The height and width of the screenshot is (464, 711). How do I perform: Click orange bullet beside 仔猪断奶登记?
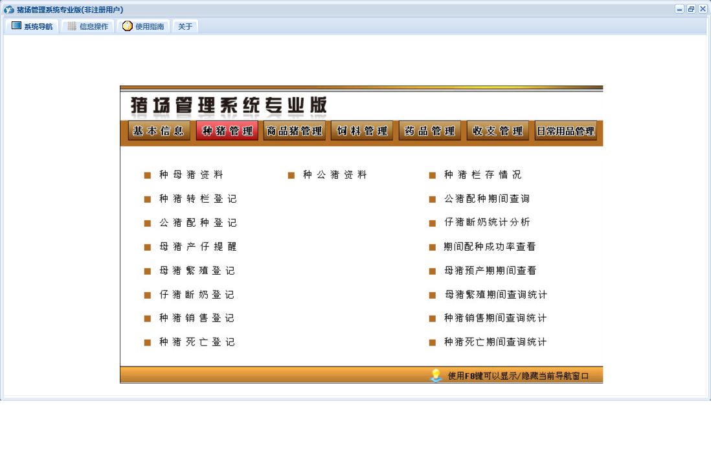click(x=148, y=295)
